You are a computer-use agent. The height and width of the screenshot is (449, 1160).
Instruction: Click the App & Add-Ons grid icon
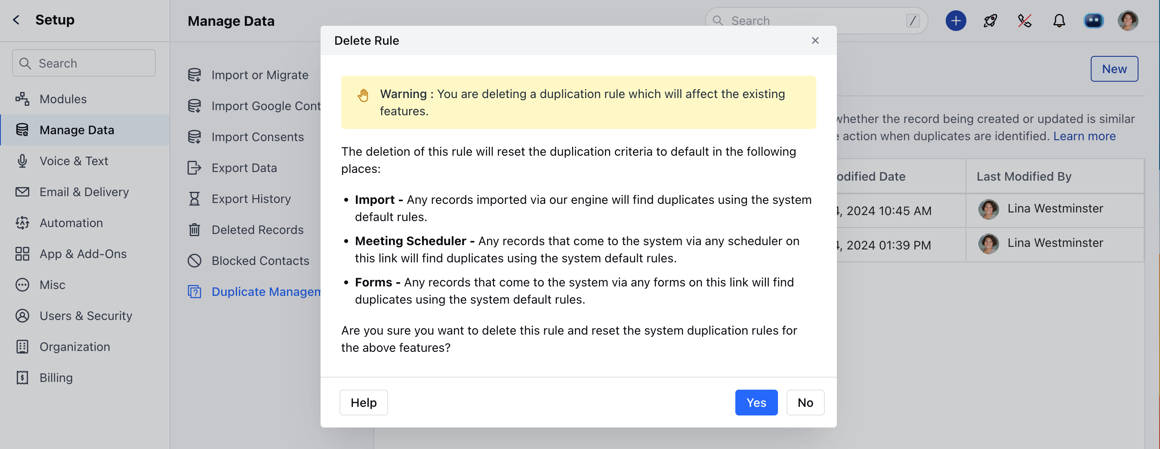22,254
